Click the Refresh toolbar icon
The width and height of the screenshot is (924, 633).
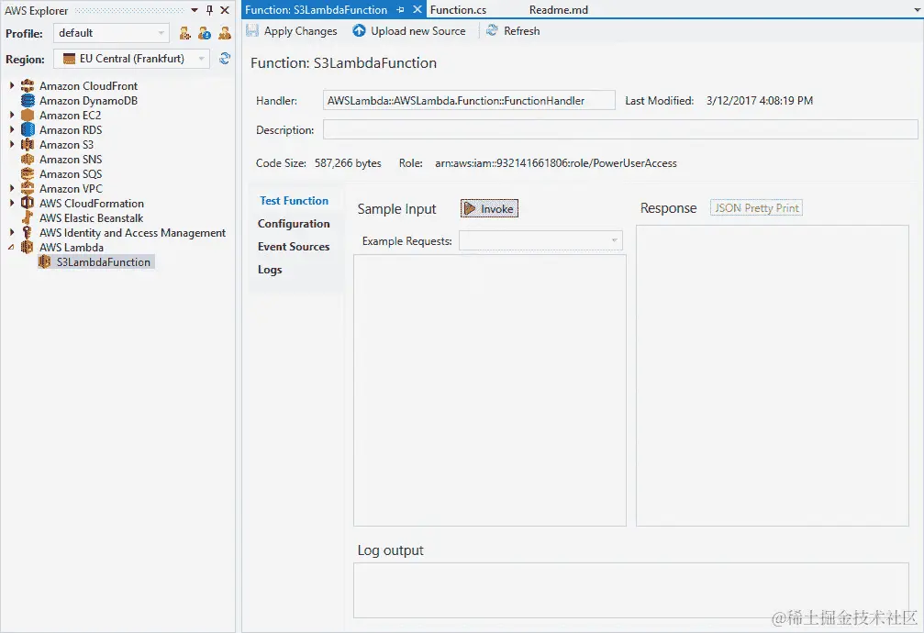tap(492, 30)
